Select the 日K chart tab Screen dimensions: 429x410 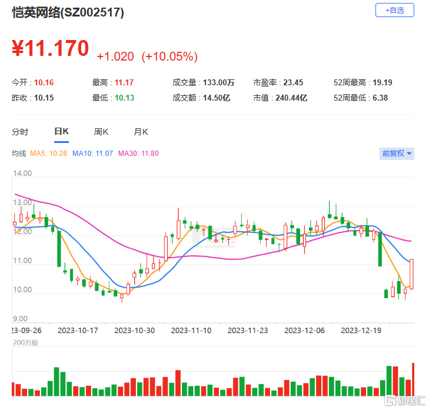[62, 132]
